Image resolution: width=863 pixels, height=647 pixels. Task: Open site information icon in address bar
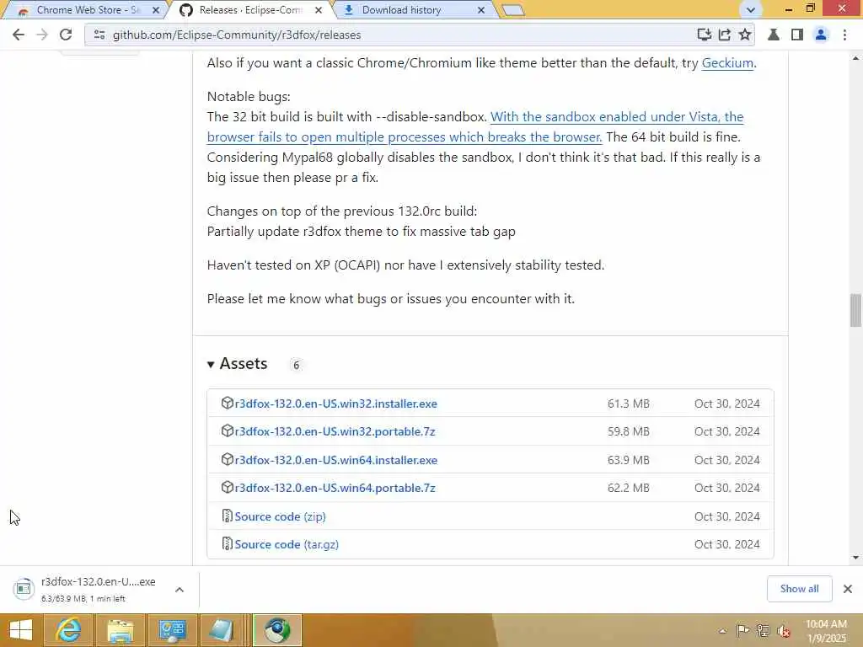(x=99, y=35)
